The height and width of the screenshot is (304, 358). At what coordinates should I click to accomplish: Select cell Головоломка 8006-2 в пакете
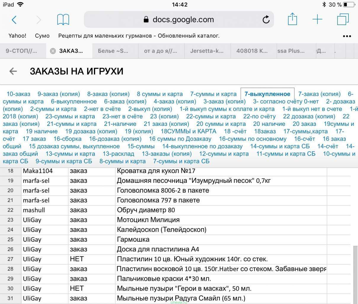pos(221,190)
